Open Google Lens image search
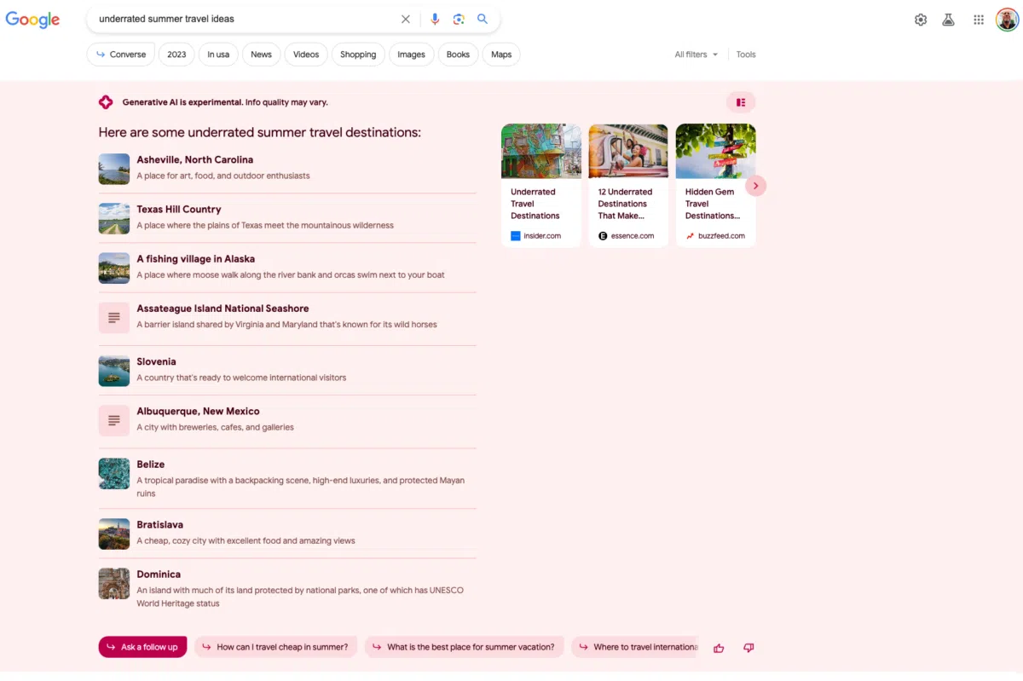Viewport: 1023px width, 681px height. [459, 19]
